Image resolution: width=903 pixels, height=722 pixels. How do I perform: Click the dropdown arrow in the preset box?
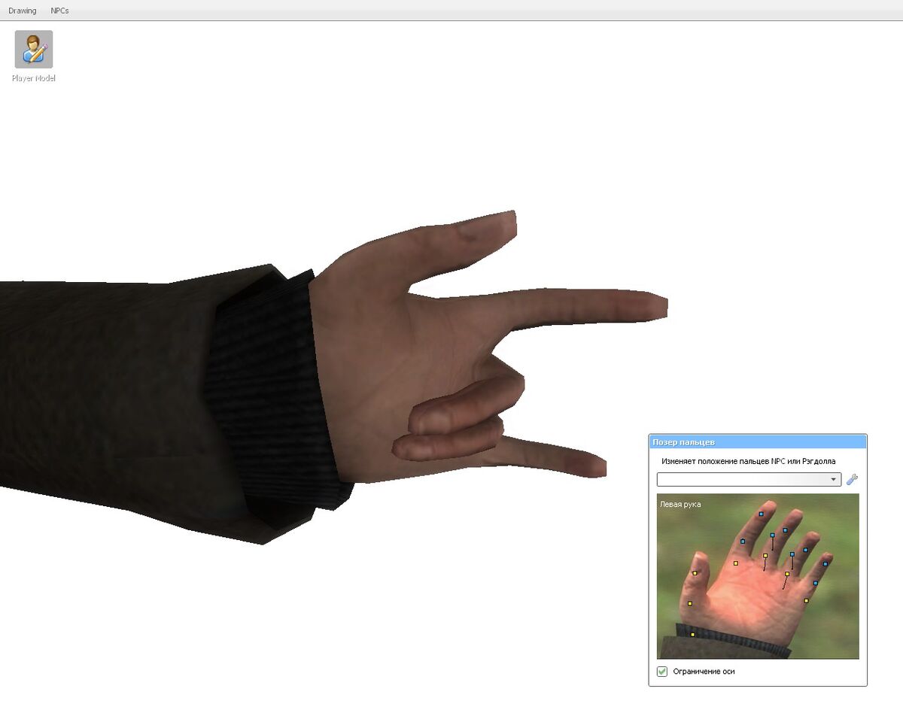[x=835, y=479]
